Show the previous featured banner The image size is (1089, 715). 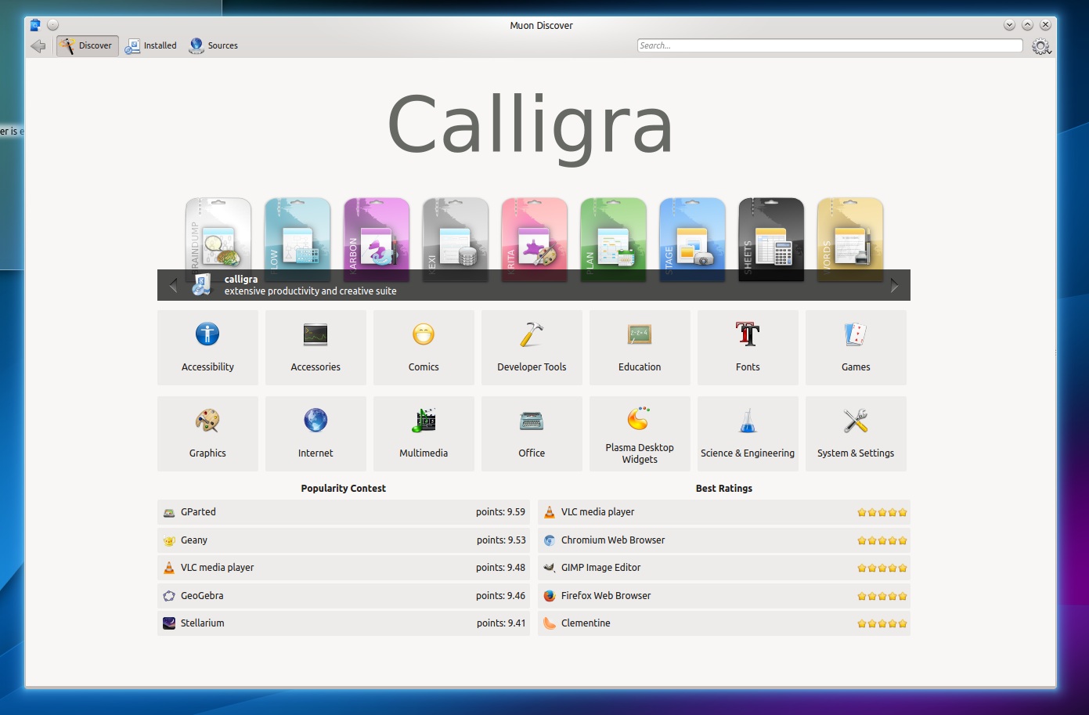[x=173, y=286]
